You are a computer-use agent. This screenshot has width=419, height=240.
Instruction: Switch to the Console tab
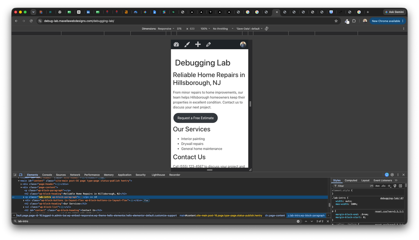tap(47, 175)
